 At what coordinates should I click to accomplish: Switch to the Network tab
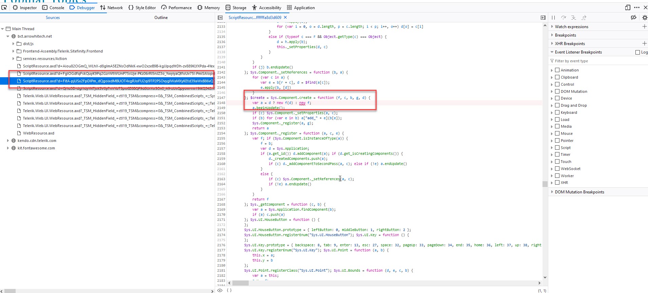(112, 7)
